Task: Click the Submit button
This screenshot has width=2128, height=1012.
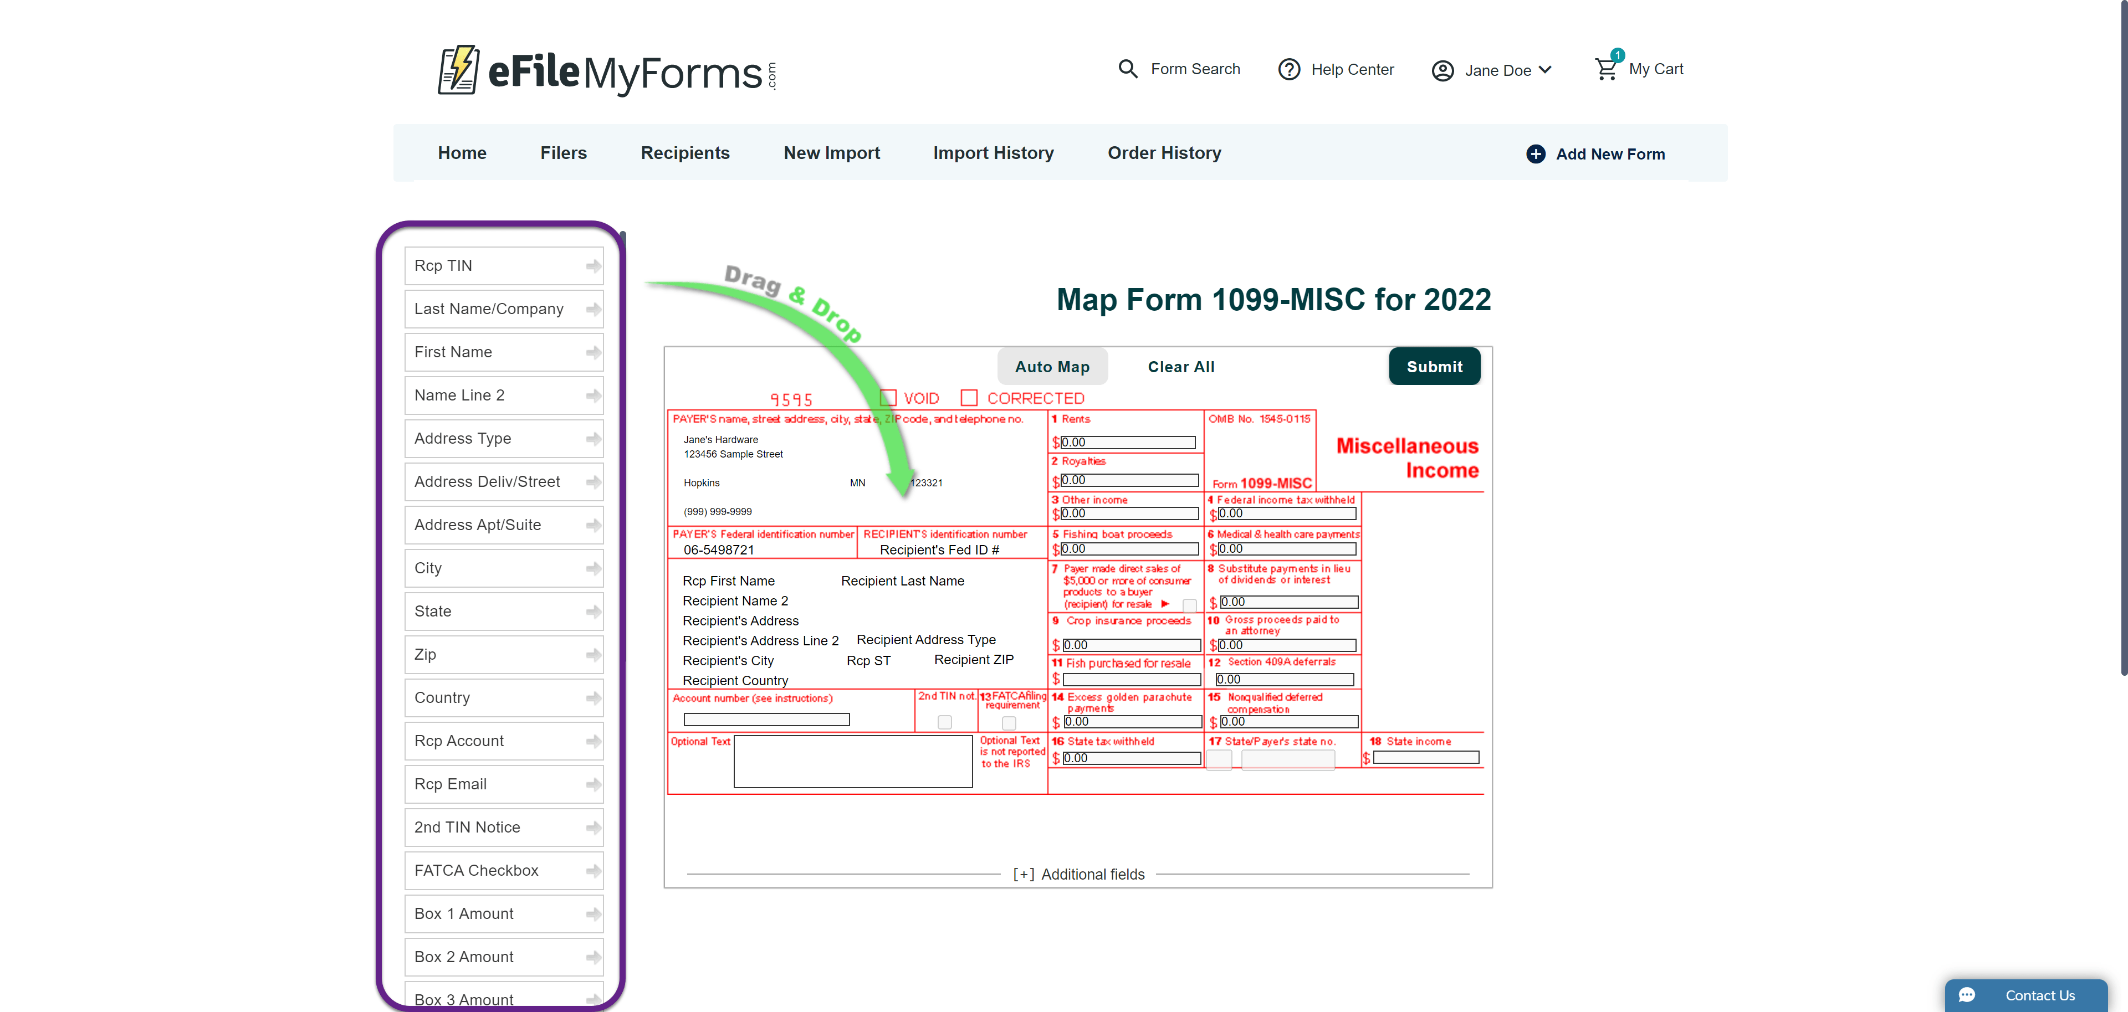Action: 1434,367
